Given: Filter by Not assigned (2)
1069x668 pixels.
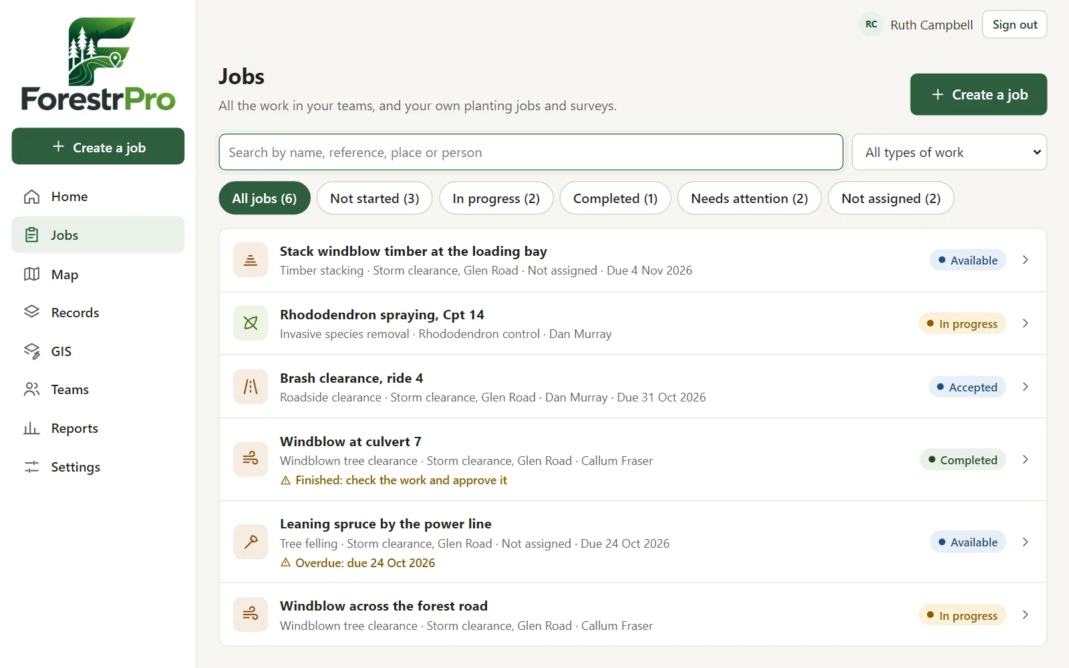Looking at the screenshot, I should tap(891, 198).
